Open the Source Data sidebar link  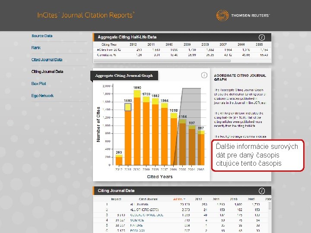(42, 36)
